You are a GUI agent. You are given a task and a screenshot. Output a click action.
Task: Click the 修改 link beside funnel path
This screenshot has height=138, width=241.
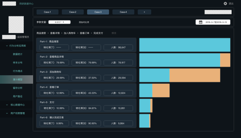click(114, 33)
